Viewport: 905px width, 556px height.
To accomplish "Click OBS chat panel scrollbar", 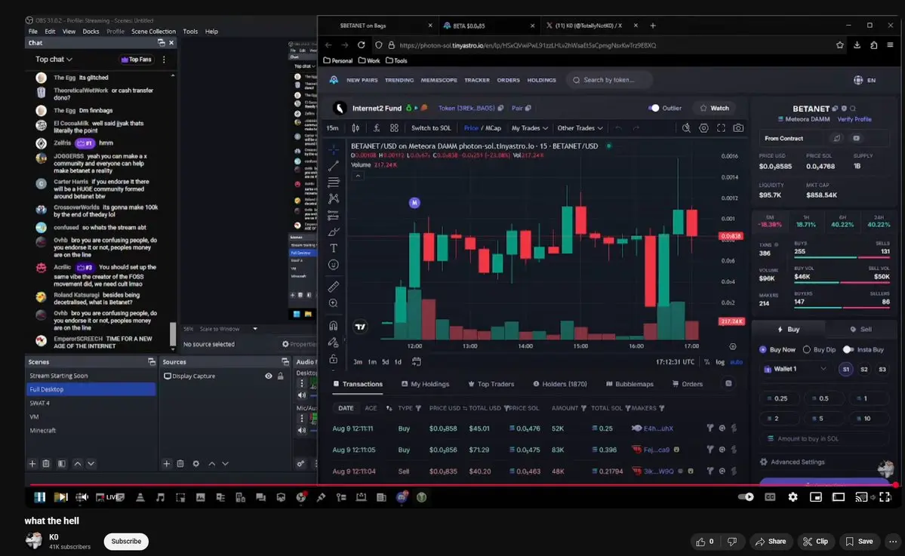I will click(x=173, y=334).
